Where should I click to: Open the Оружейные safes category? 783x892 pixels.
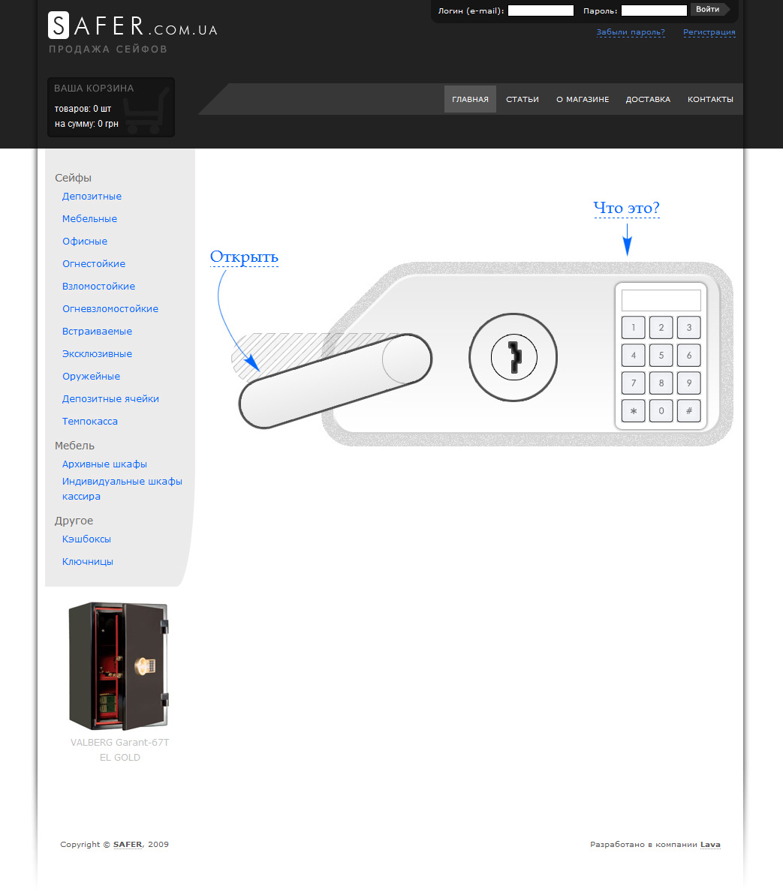[x=91, y=376]
